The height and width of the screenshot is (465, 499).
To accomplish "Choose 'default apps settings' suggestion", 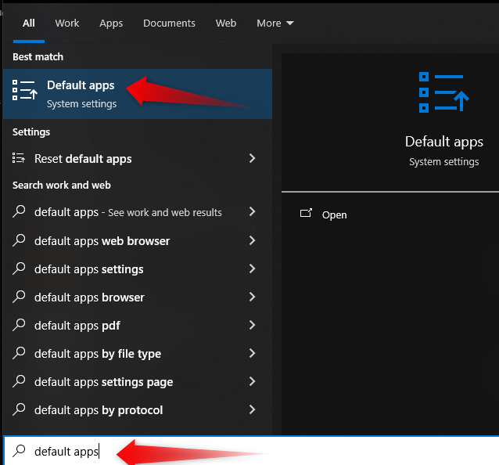I will (138, 269).
